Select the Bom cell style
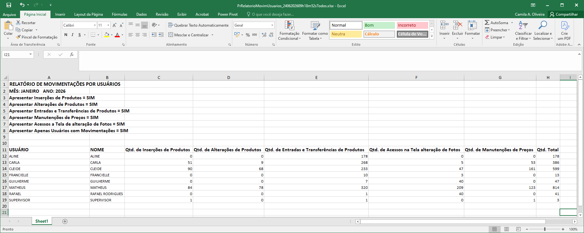584x233 pixels. click(x=379, y=25)
